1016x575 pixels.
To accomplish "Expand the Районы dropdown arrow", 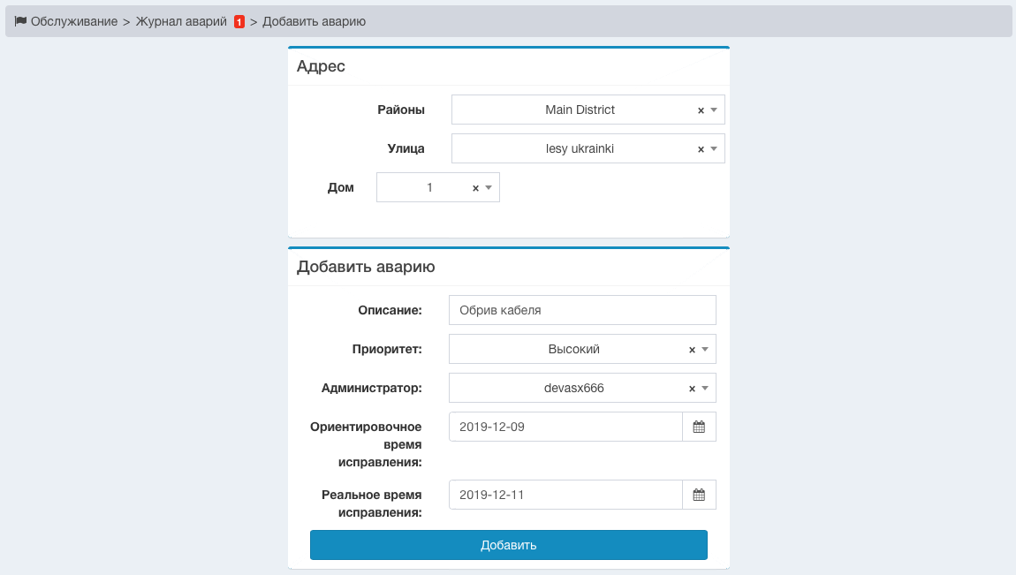I will click(714, 110).
